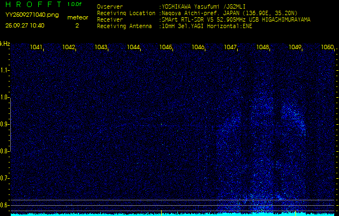Click the 1043 time axis marker

(101, 47)
